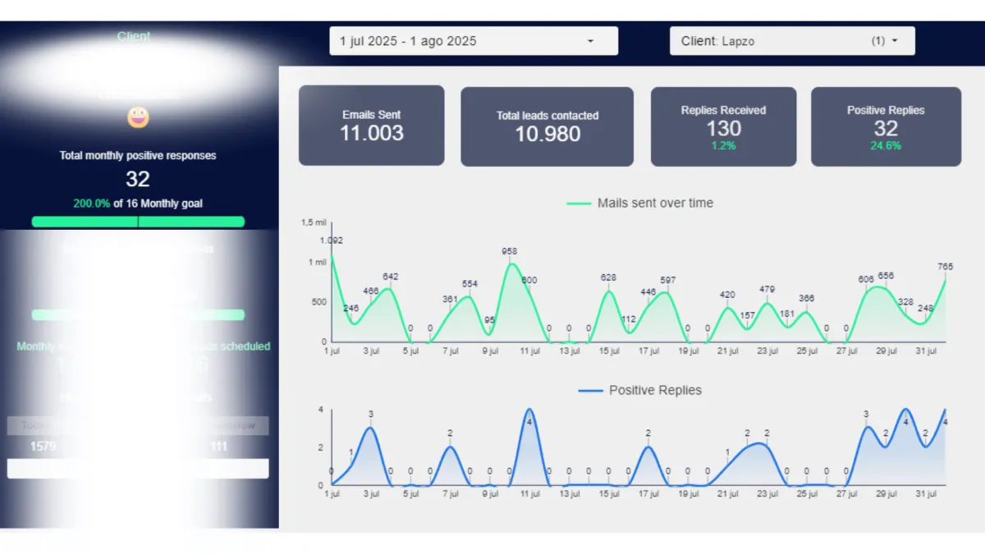Click the 1 jul 2025 - 1 ago 2025 selector

(474, 41)
